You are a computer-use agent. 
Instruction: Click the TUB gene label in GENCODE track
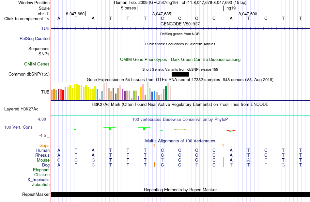click(x=45, y=28)
